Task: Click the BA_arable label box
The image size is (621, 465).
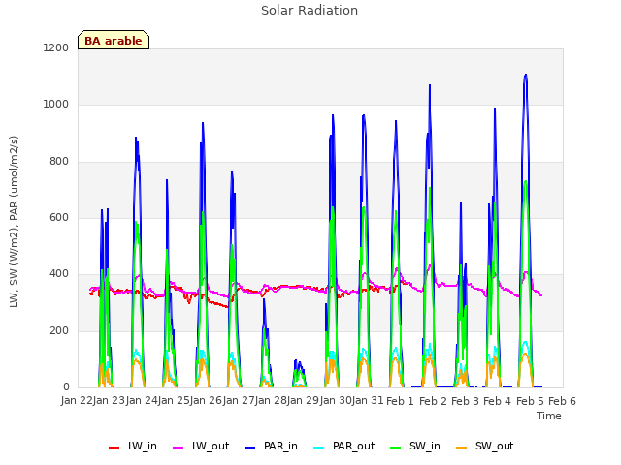Action: (114, 40)
